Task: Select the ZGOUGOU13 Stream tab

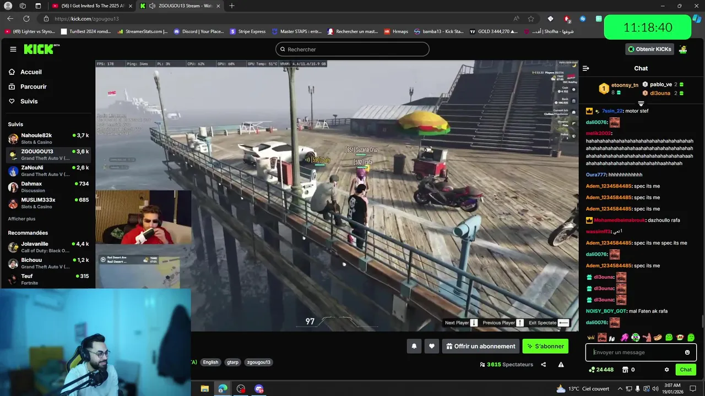Action: [x=180, y=6]
